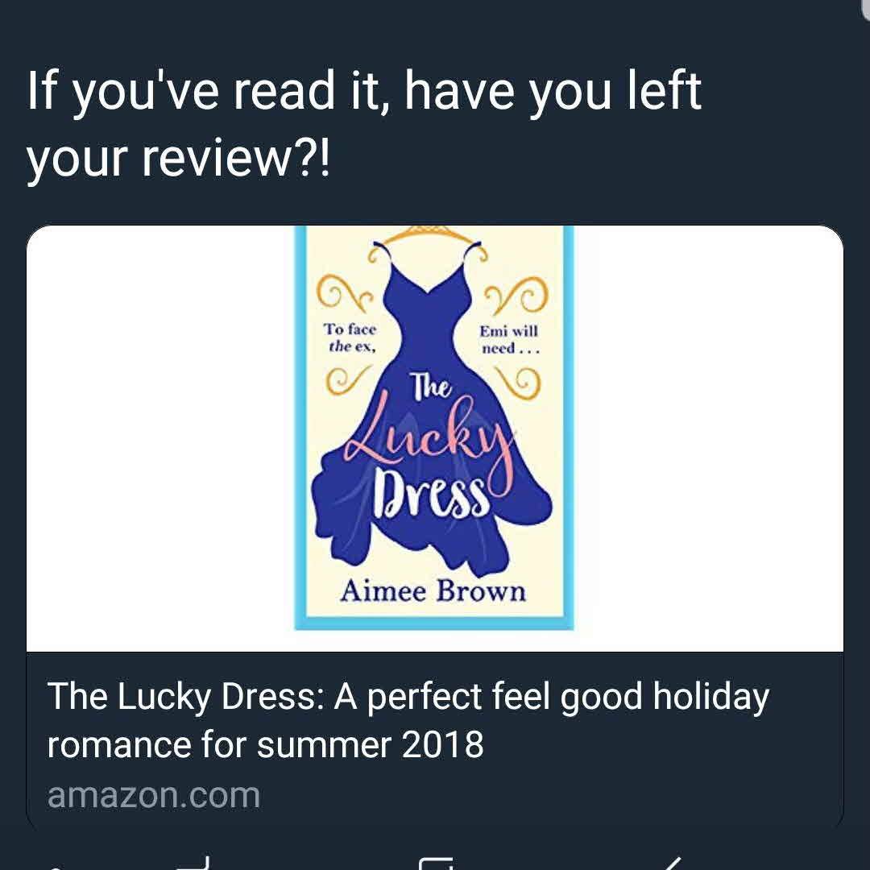This screenshot has height=870, width=870.
Task: Tap the 'Emi will need...' cover text
Action: [509, 339]
